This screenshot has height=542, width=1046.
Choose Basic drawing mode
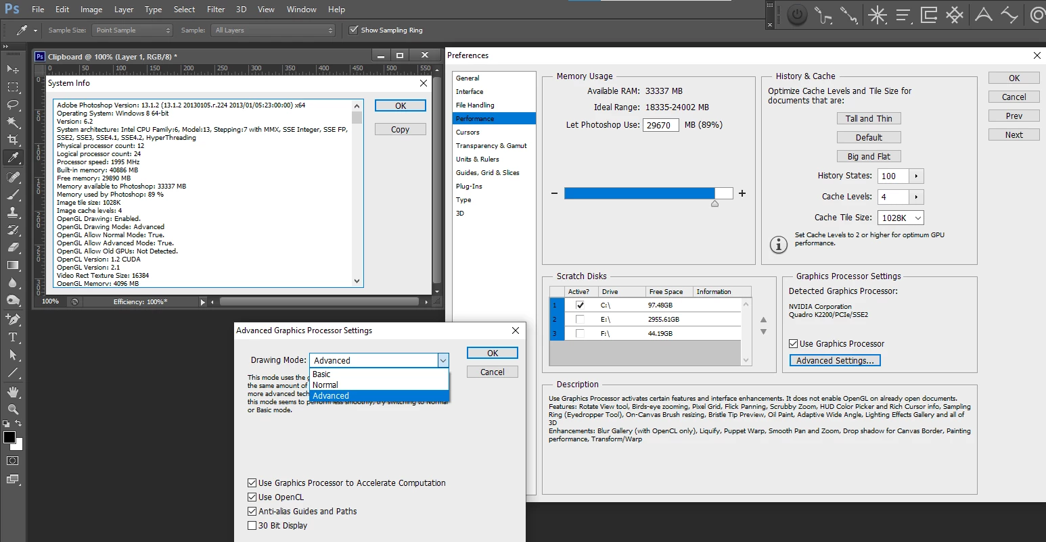tap(379, 374)
